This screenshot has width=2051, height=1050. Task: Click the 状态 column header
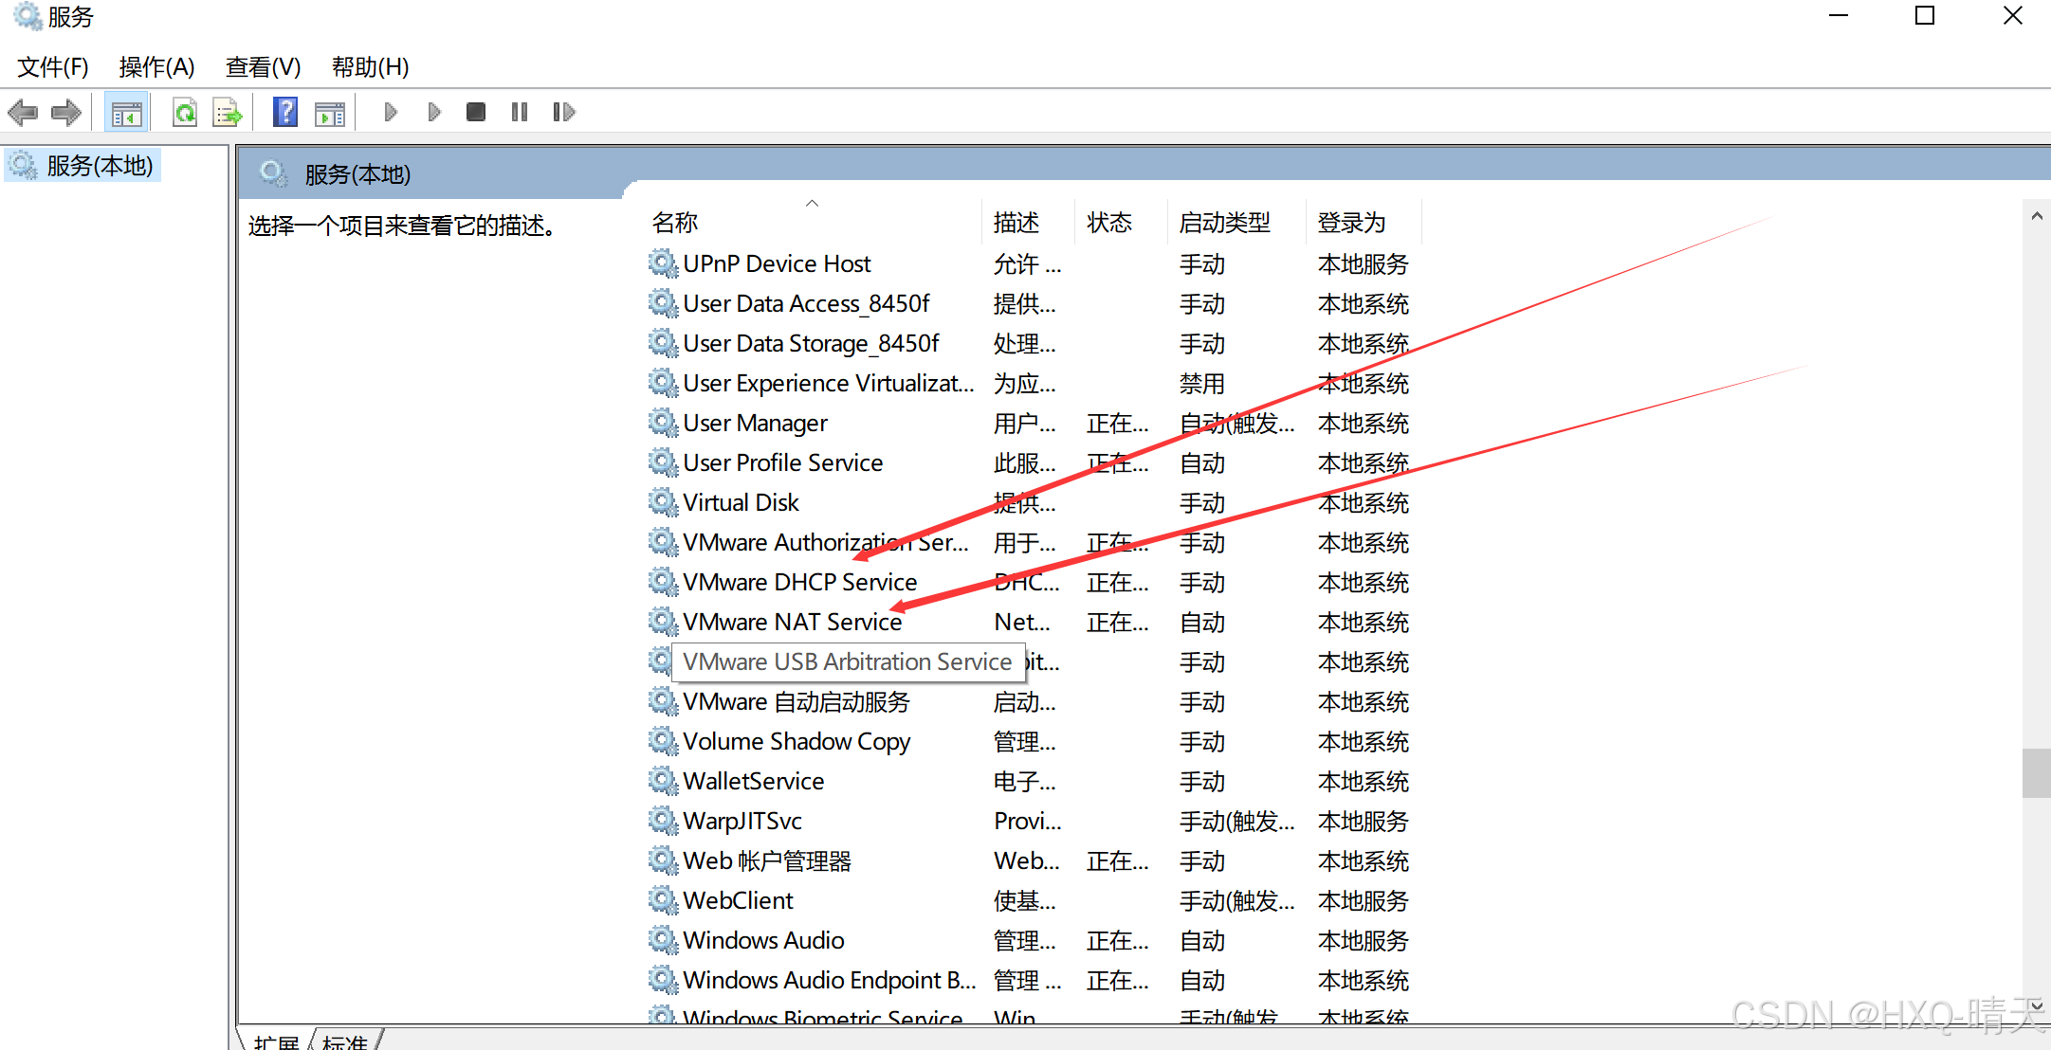pyautogui.click(x=1109, y=223)
